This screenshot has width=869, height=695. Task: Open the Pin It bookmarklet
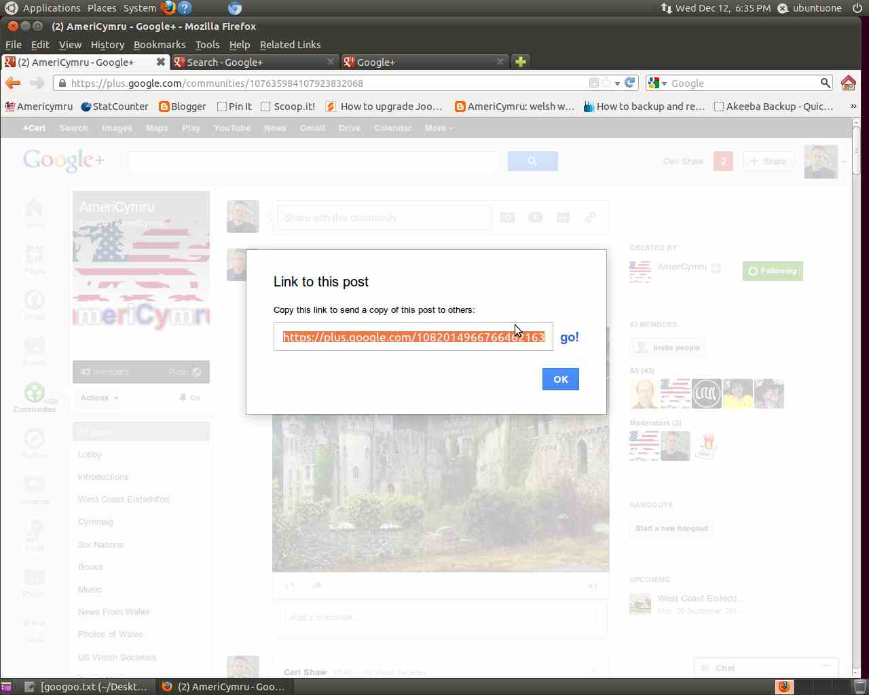click(x=234, y=107)
